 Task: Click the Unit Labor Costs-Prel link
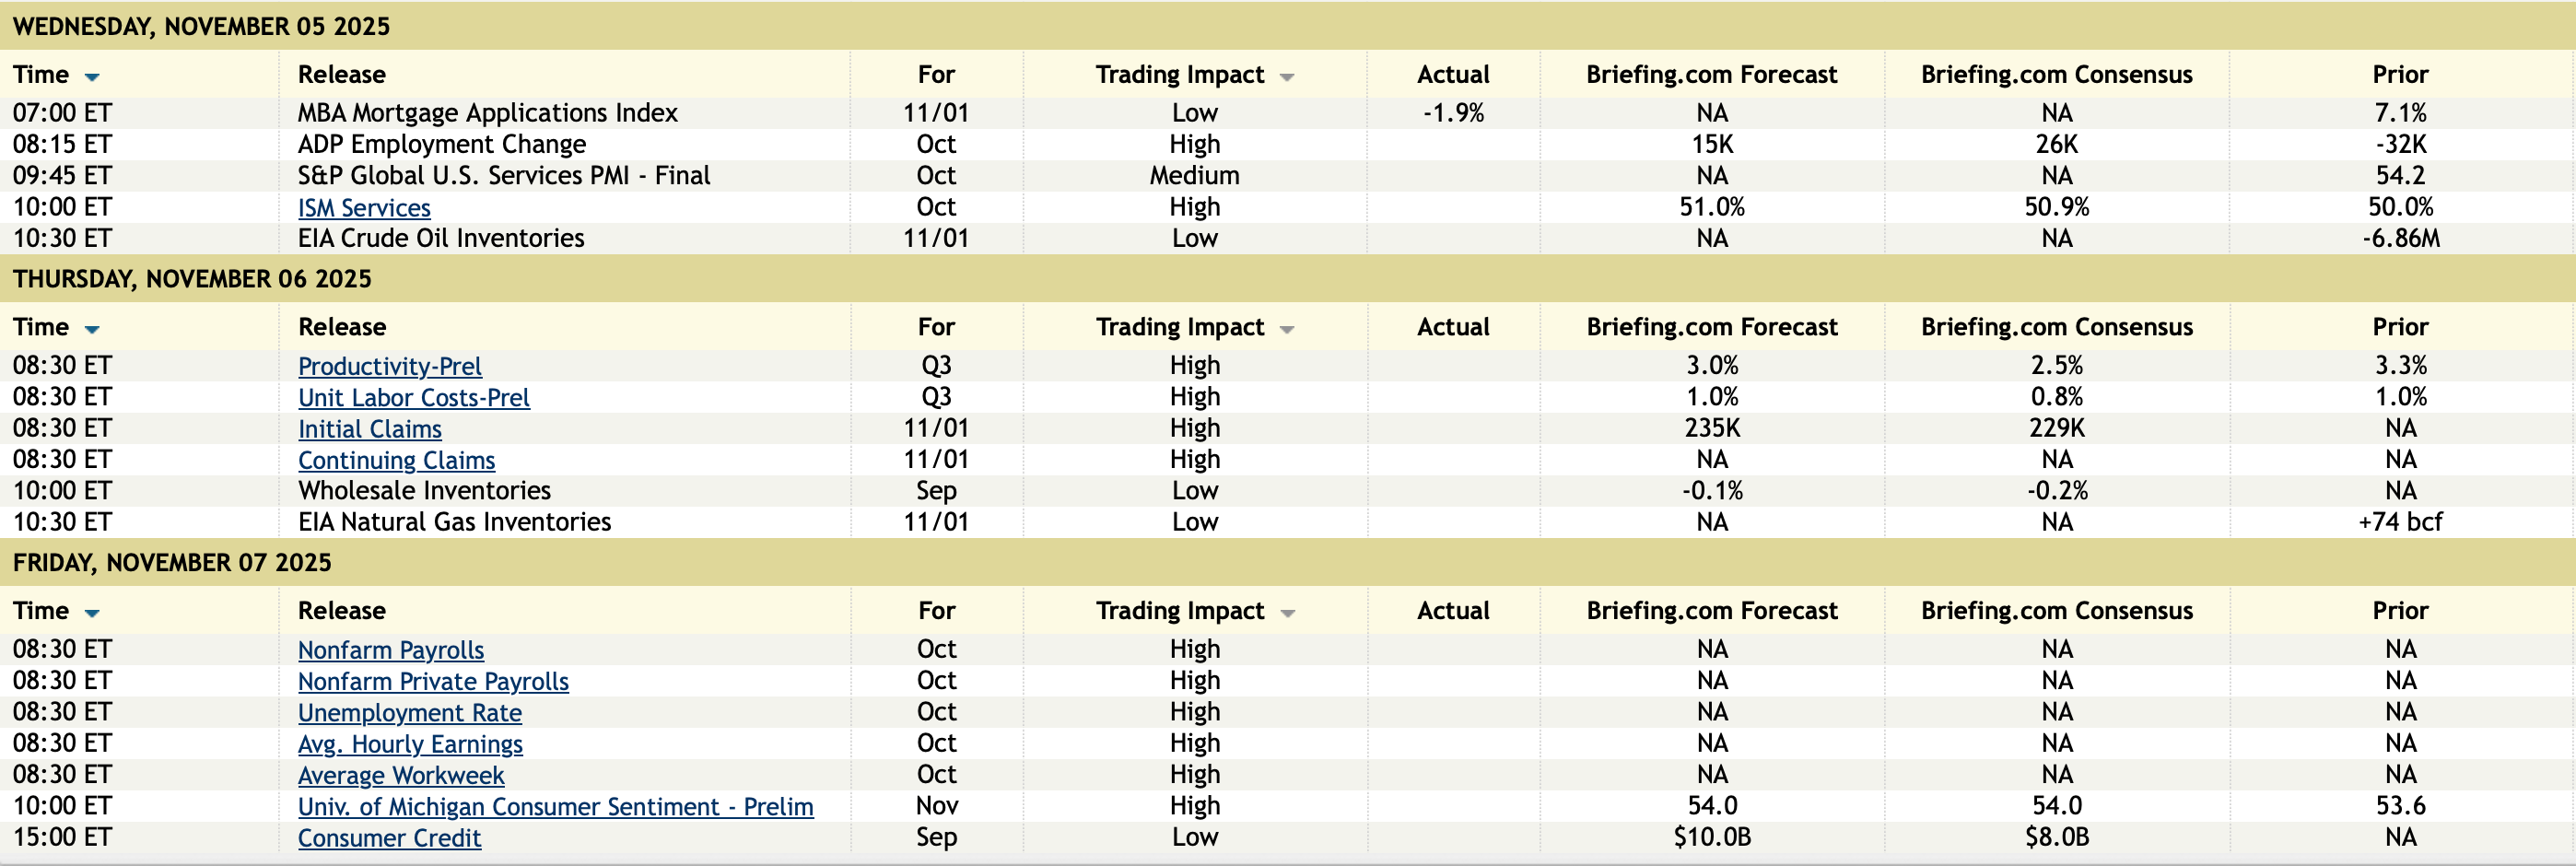pyautogui.click(x=413, y=398)
